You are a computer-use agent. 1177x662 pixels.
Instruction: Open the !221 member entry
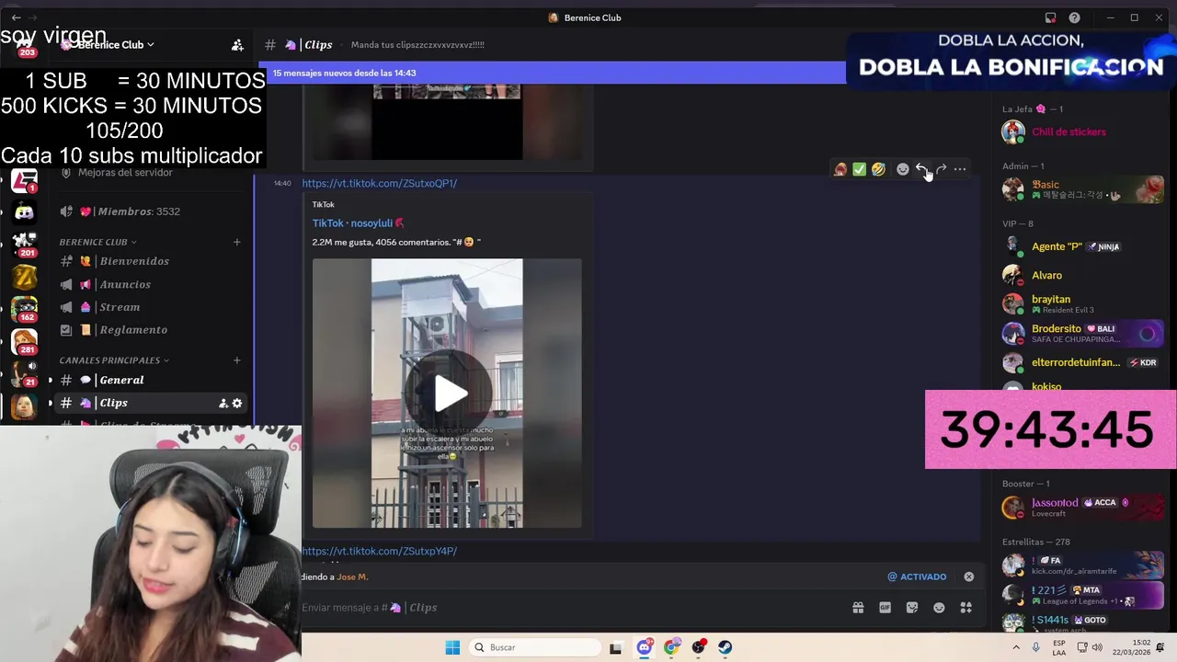[1081, 594]
